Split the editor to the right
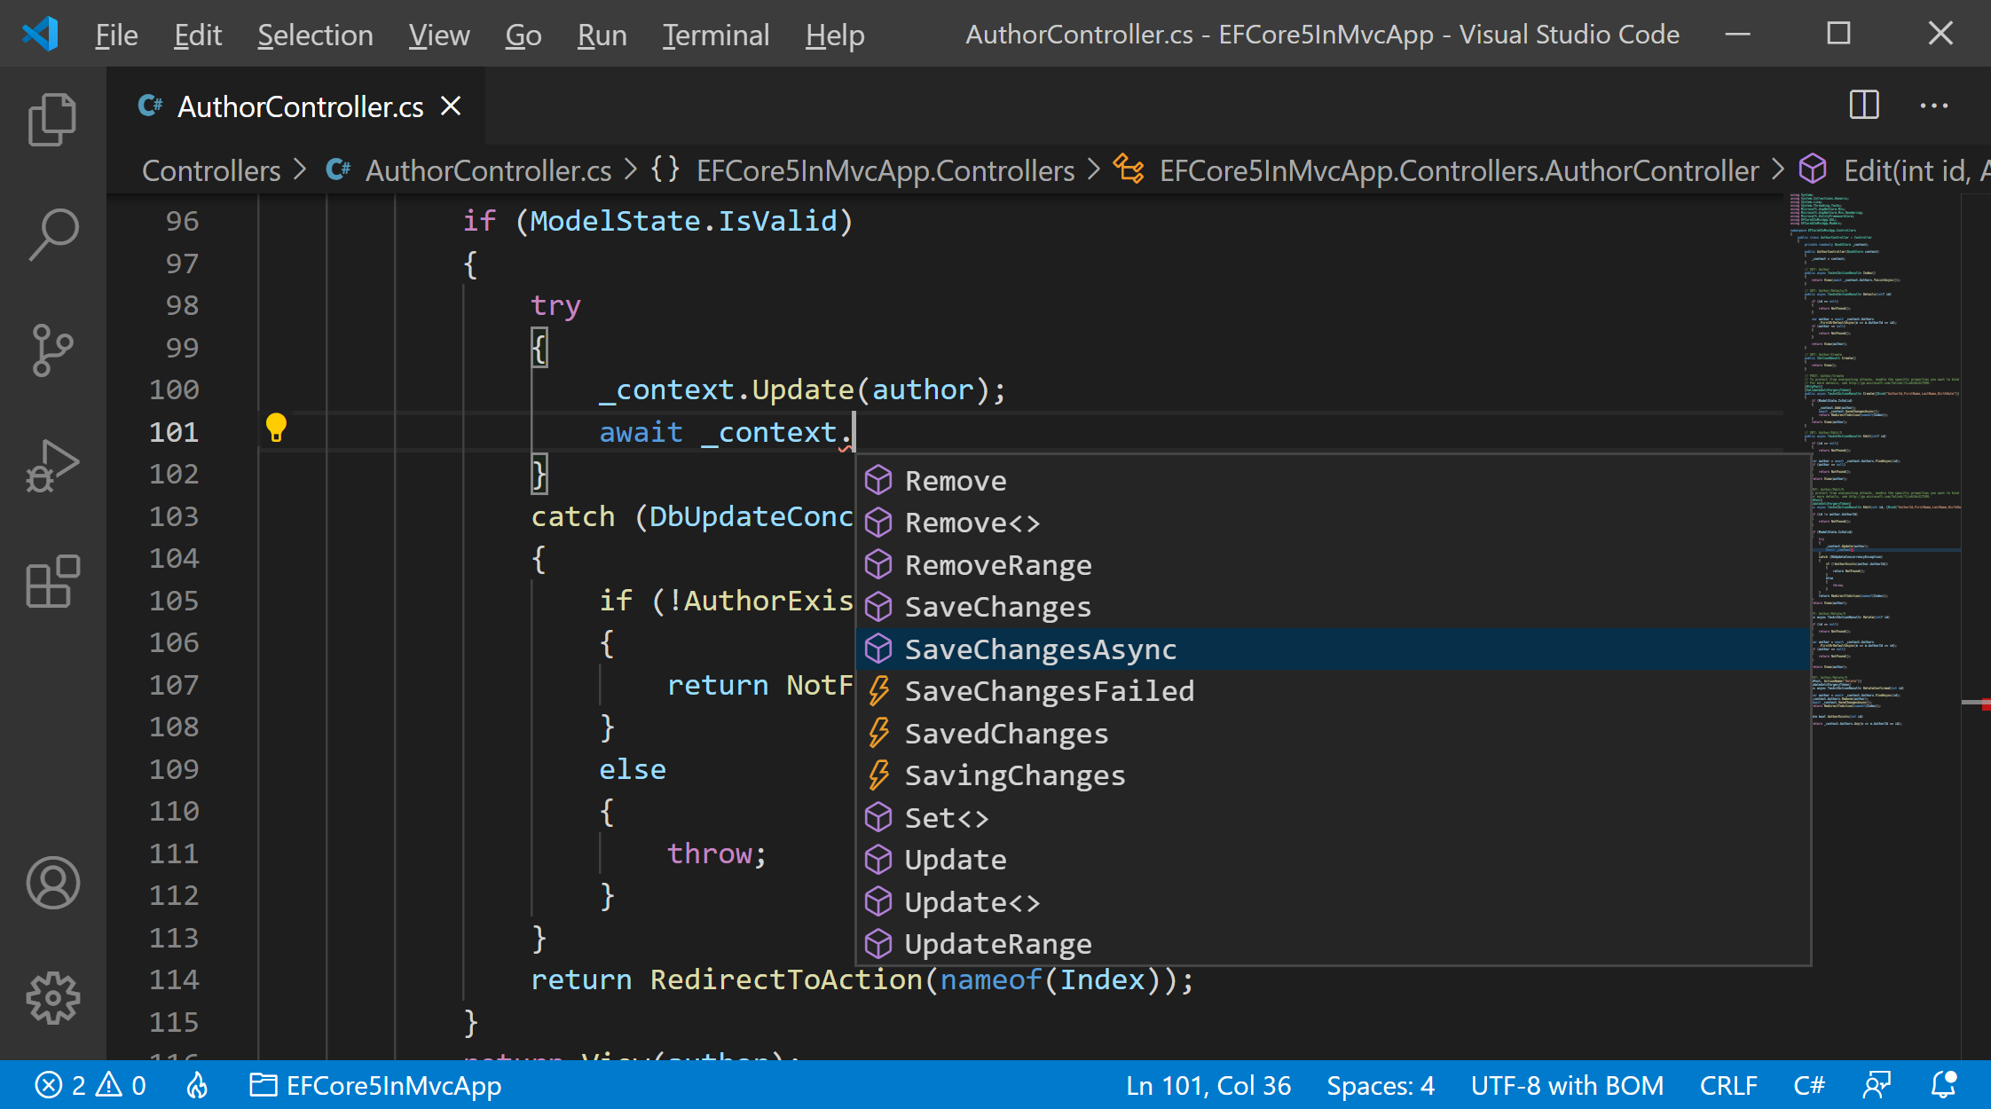Screen dimensions: 1991x1109 (1864, 106)
